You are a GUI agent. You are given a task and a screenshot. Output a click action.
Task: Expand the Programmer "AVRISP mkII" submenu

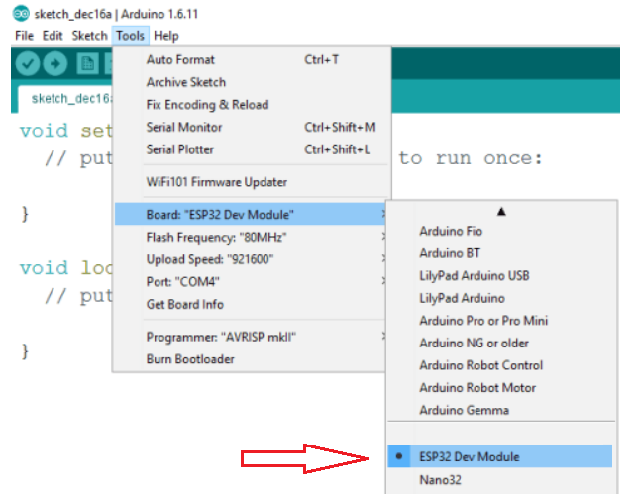click(251, 337)
